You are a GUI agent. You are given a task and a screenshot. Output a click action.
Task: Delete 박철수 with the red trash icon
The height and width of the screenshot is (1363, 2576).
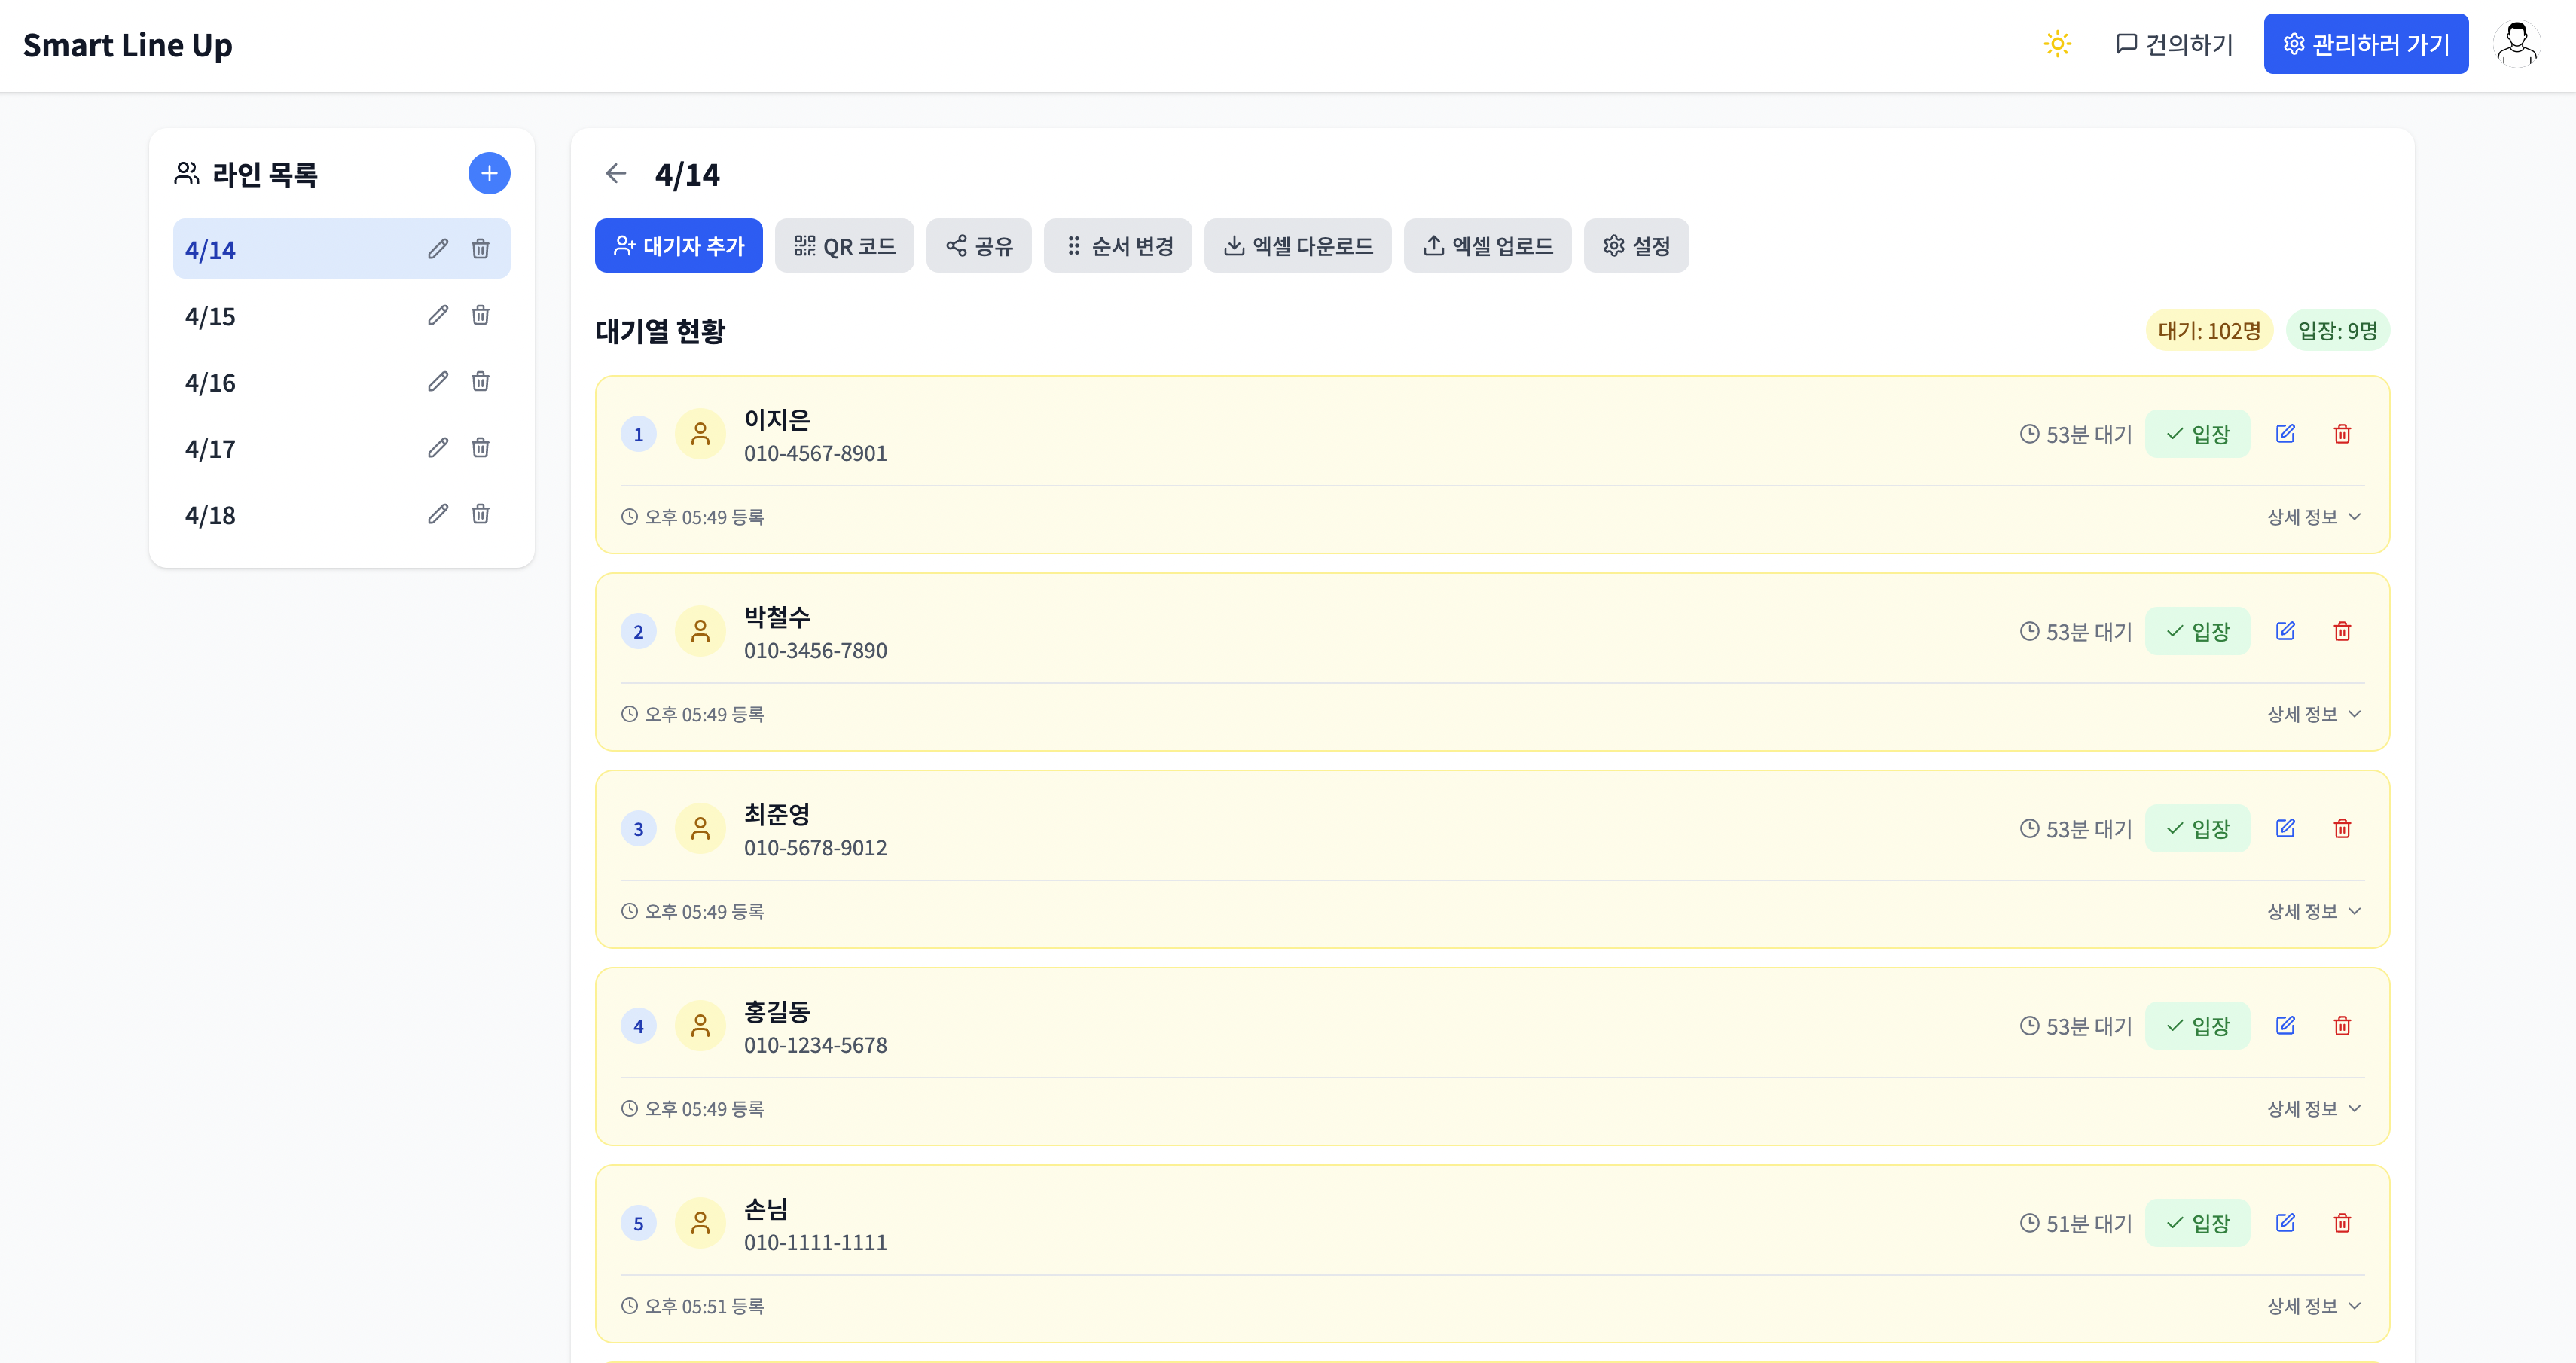(2342, 631)
